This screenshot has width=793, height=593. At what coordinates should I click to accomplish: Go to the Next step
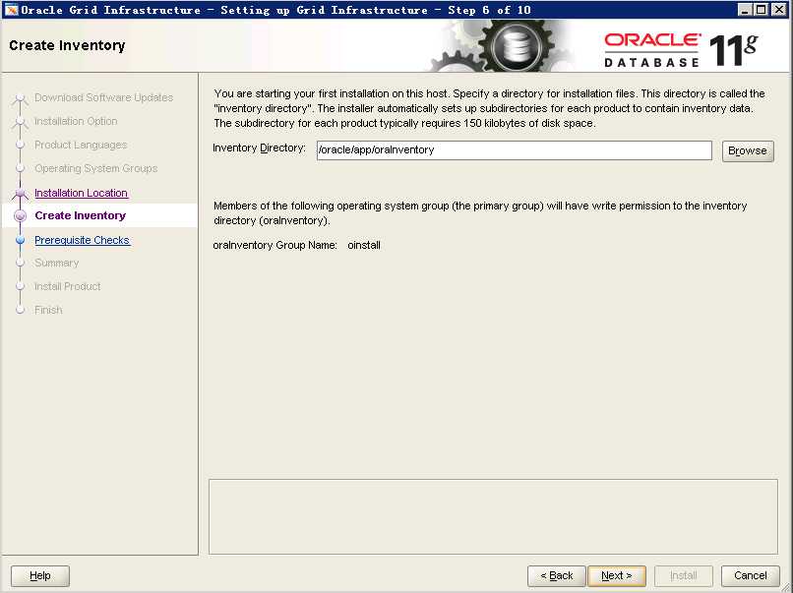[617, 575]
